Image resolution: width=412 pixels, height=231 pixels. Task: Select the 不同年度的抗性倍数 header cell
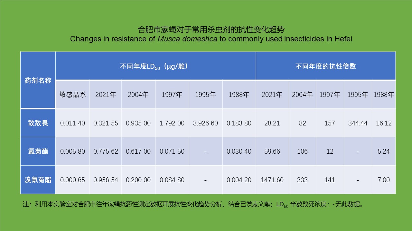pos(325,66)
